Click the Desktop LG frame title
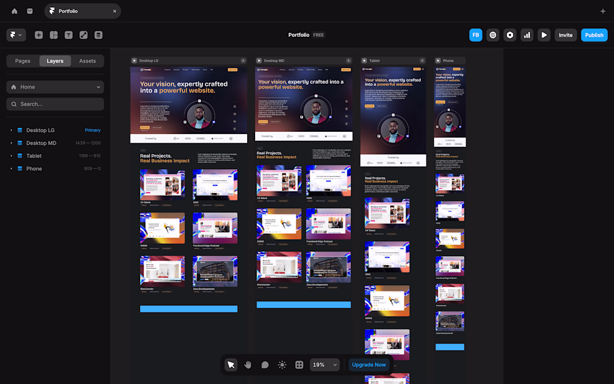 tap(149, 61)
